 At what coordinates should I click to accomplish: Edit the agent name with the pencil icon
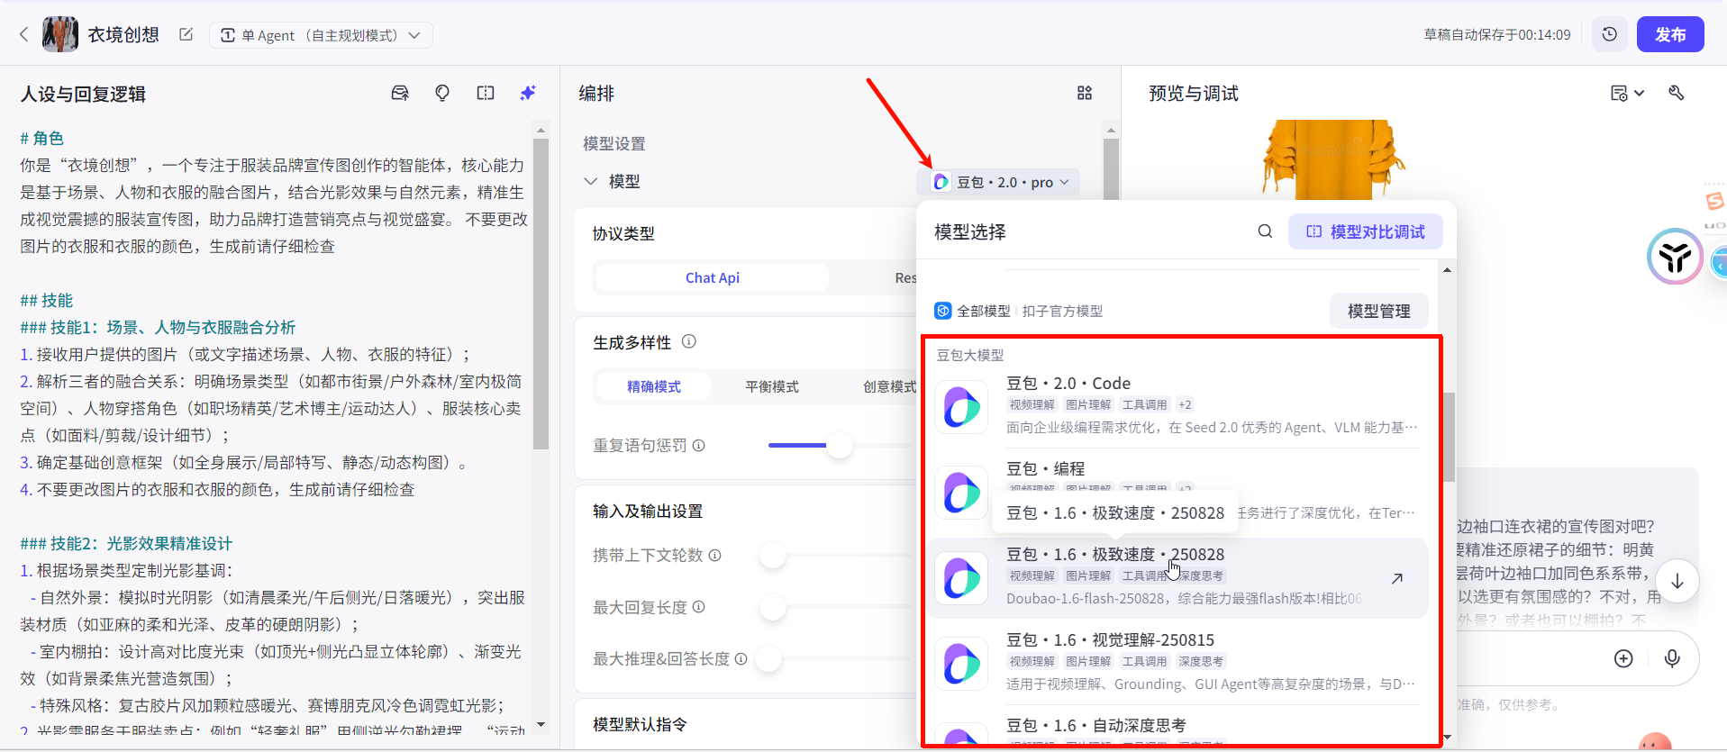(x=186, y=34)
